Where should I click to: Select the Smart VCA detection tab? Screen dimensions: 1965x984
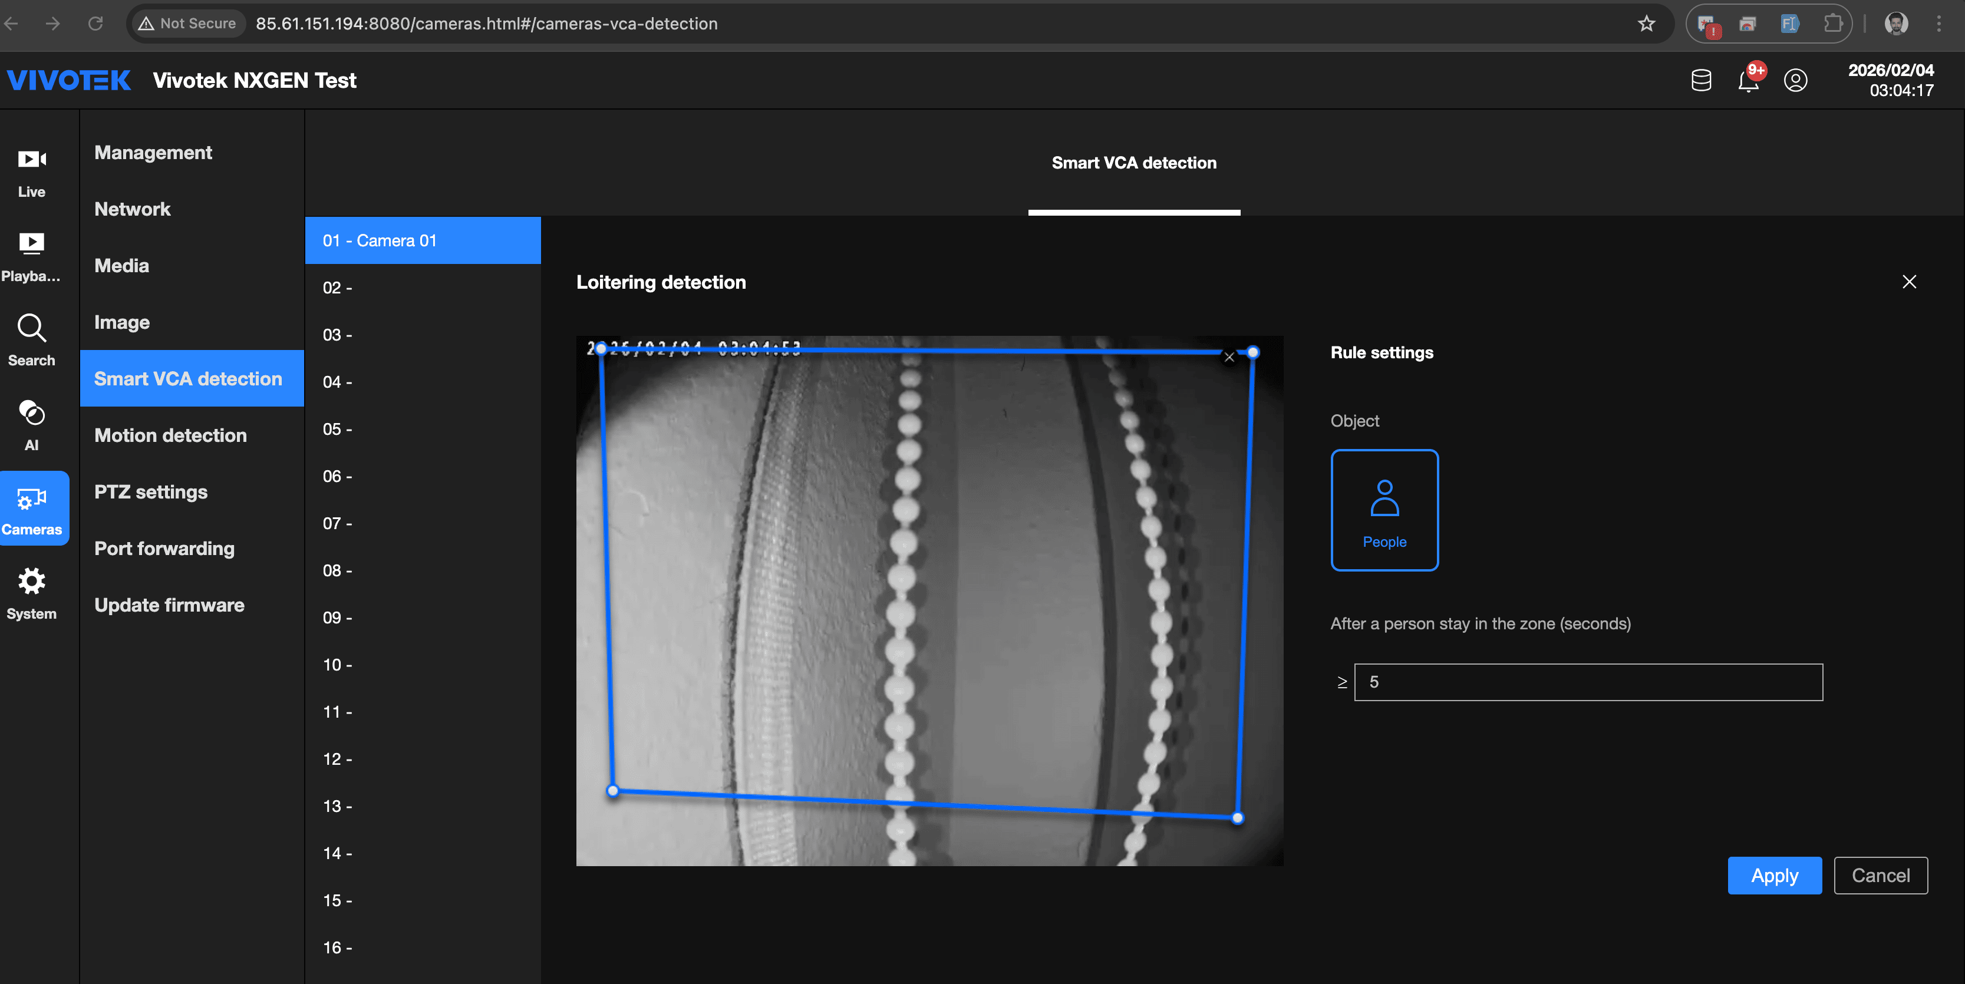[1133, 163]
